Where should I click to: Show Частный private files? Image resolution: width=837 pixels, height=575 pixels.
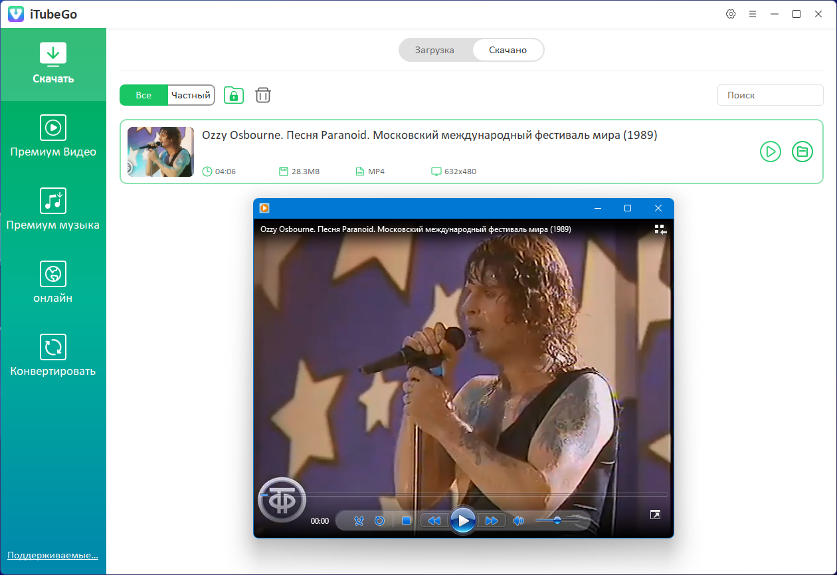point(191,95)
